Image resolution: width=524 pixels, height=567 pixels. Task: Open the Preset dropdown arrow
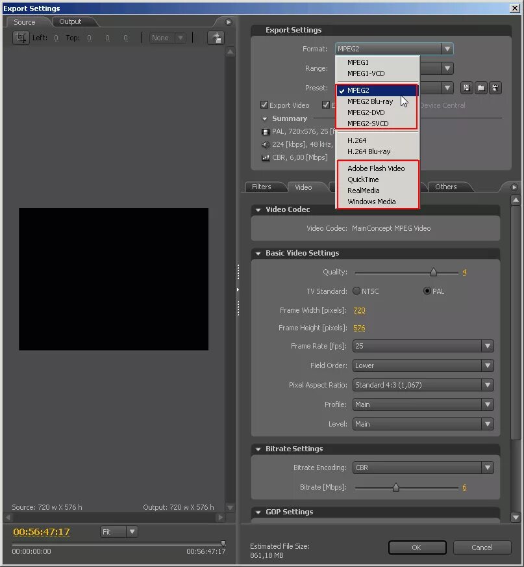pos(447,88)
